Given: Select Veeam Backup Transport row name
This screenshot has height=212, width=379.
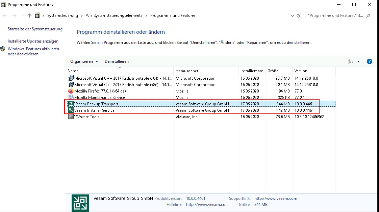Looking at the screenshot, I should coord(96,104).
